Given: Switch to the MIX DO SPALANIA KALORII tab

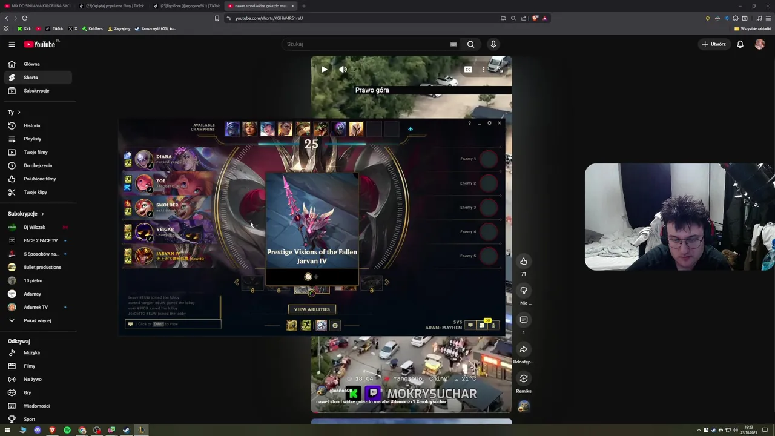Looking at the screenshot, I should (38, 6).
